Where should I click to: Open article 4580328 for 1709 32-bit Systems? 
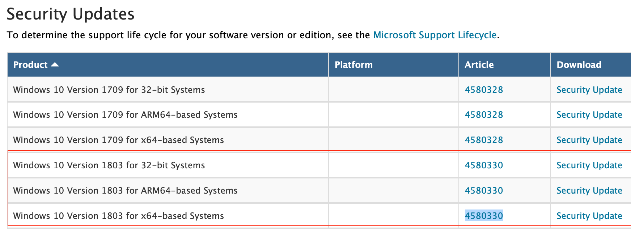coord(484,90)
